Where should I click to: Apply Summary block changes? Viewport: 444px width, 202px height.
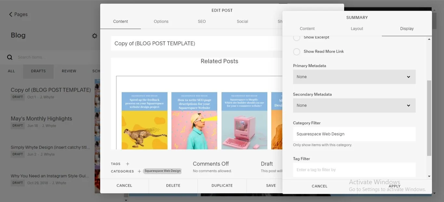(394, 186)
